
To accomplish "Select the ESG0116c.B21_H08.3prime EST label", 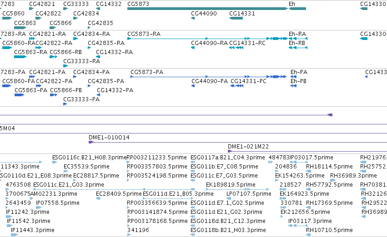I will click(89, 158).
